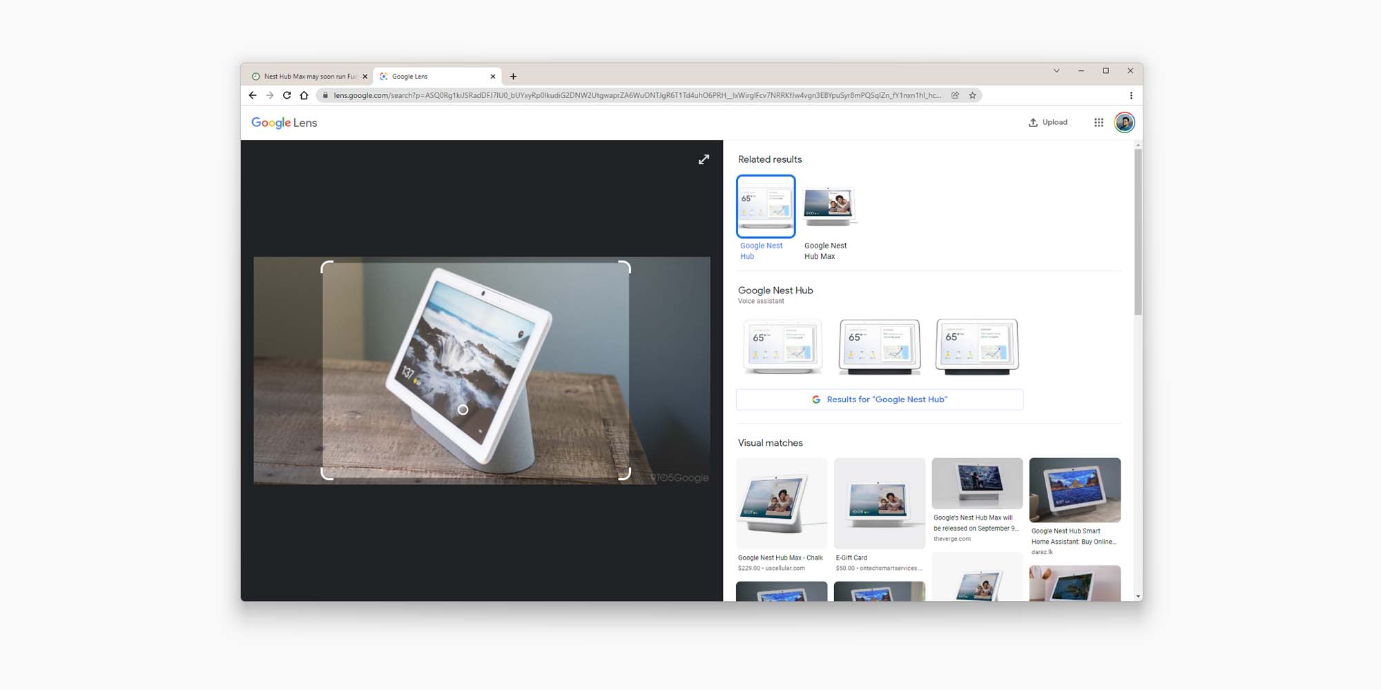Click the browser back arrow
This screenshot has height=690, width=1381.
click(253, 95)
